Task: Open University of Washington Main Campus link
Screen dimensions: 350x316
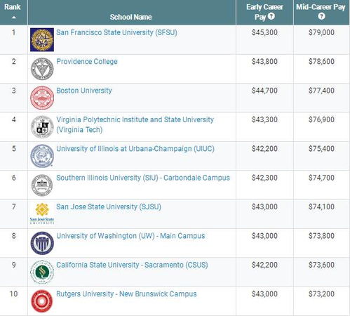Action: [130, 236]
